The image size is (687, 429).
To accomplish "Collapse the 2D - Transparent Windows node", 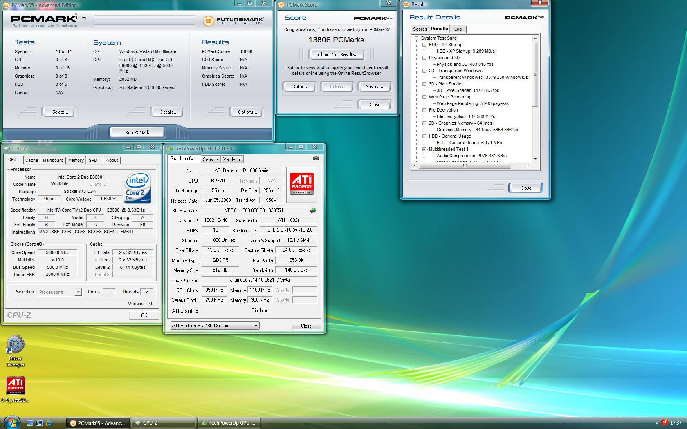I will [x=424, y=71].
